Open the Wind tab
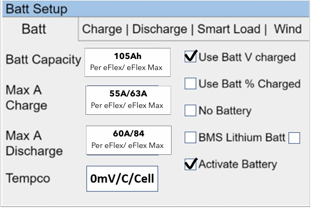 point(288,29)
